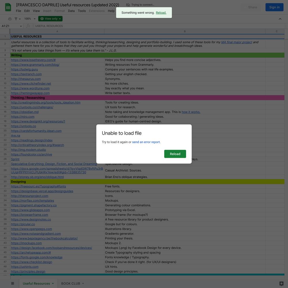The image size is (288, 288).
Task: Open the obsidian.md link
Action: pos(25,112)
